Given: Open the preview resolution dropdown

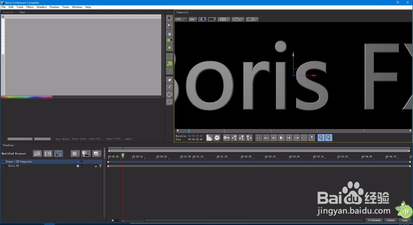Looking at the screenshot, I should coord(192,19).
